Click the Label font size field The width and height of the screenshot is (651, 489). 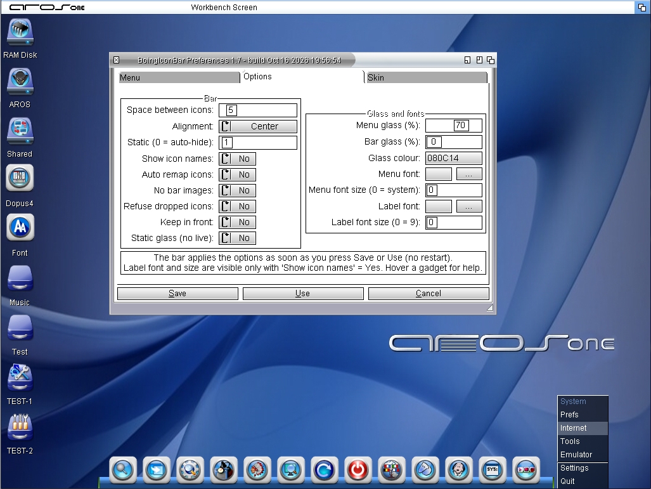(454, 223)
